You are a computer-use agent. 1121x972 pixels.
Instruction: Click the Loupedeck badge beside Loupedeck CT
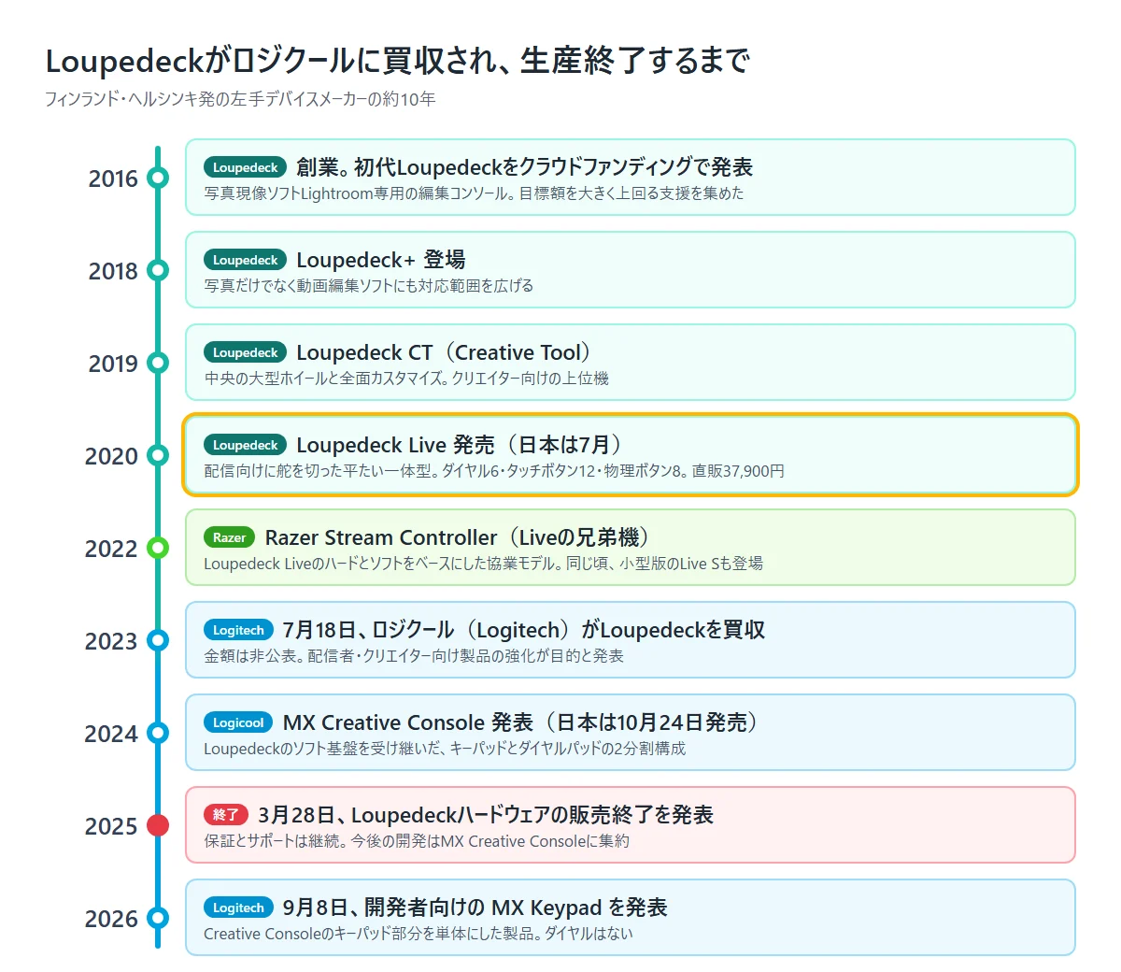click(x=245, y=352)
